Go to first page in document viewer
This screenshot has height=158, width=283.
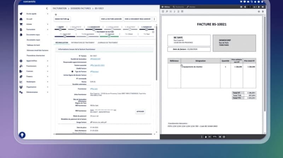coord(241,7)
